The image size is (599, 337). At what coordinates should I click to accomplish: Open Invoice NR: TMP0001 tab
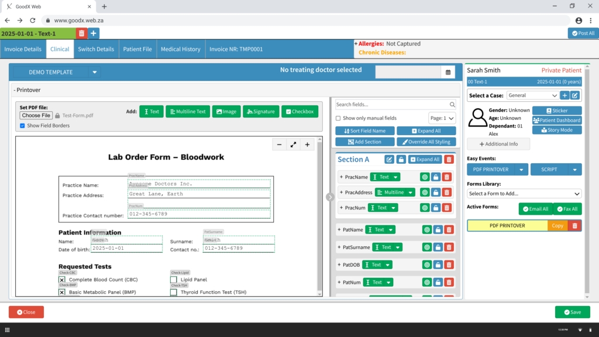click(x=236, y=49)
